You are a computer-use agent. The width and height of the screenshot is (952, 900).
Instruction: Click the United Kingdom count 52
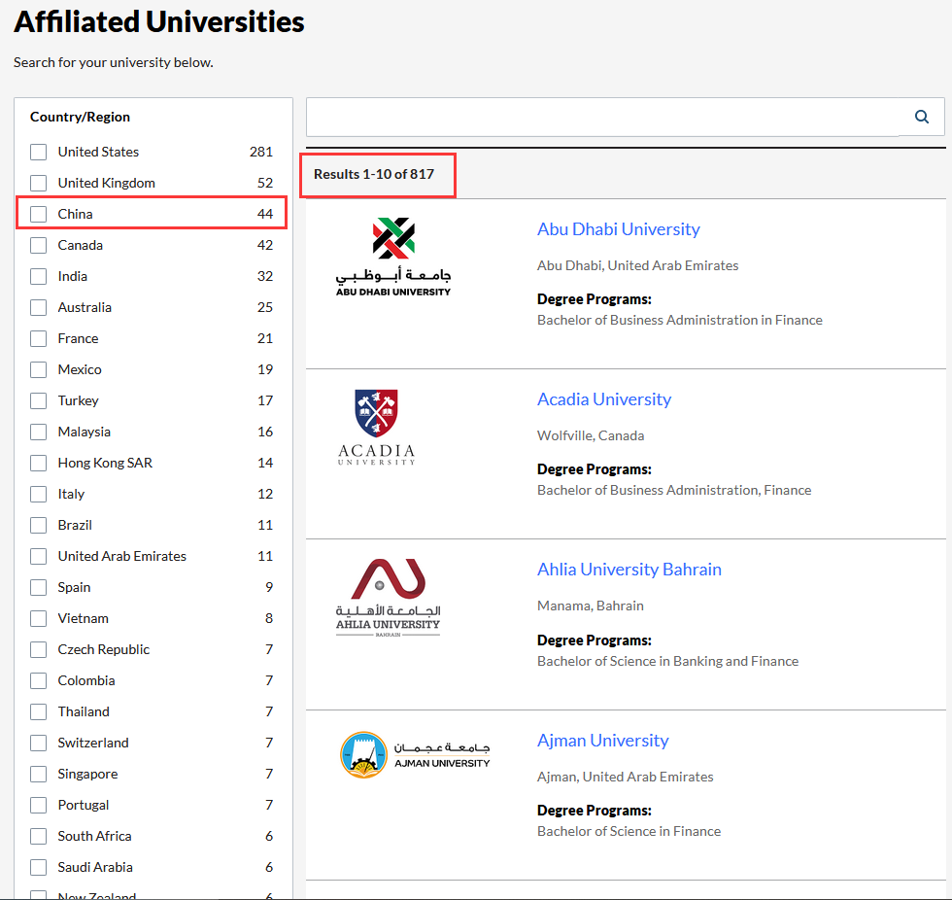coord(264,183)
